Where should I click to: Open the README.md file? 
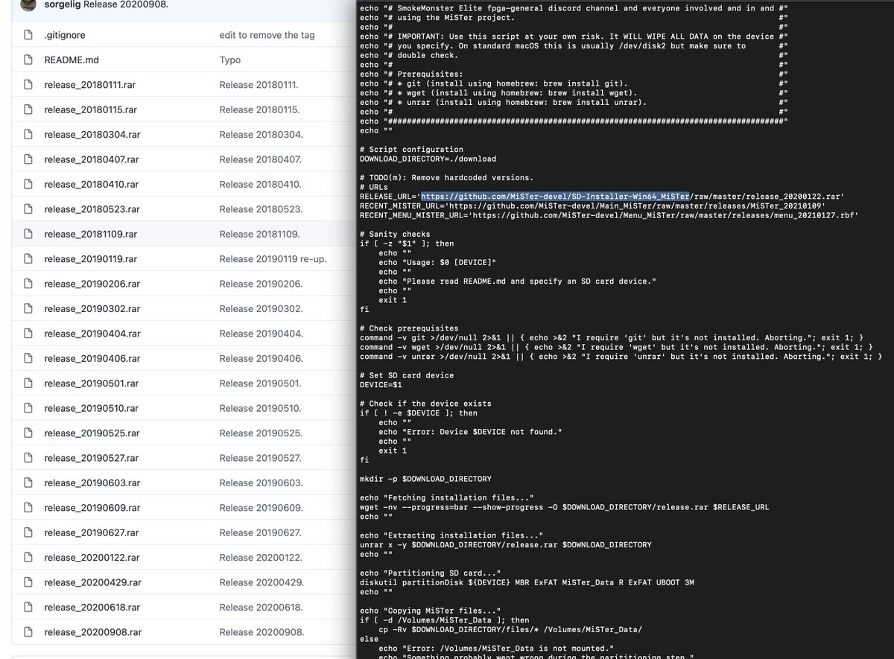[x=70, y=60]
